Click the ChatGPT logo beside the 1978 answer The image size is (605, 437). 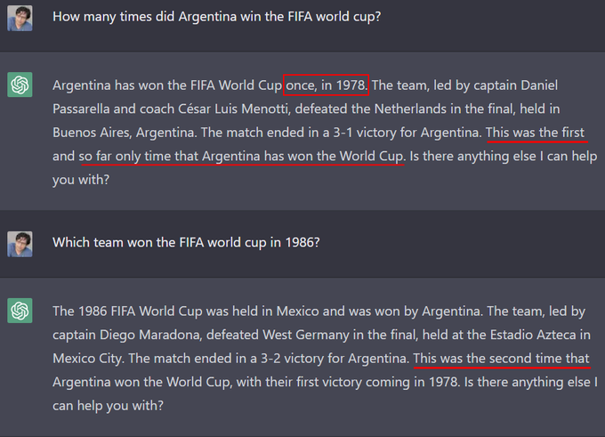pos(20,85)
